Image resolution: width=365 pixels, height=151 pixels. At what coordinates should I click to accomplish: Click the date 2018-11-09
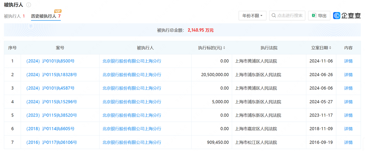pos(321,129)
